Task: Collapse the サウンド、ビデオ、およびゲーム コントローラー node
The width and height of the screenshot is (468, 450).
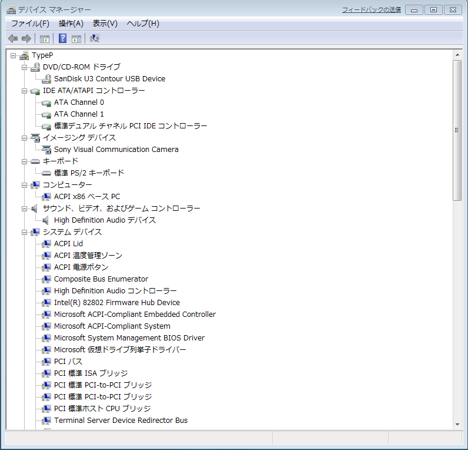Action: click(24, 209)
